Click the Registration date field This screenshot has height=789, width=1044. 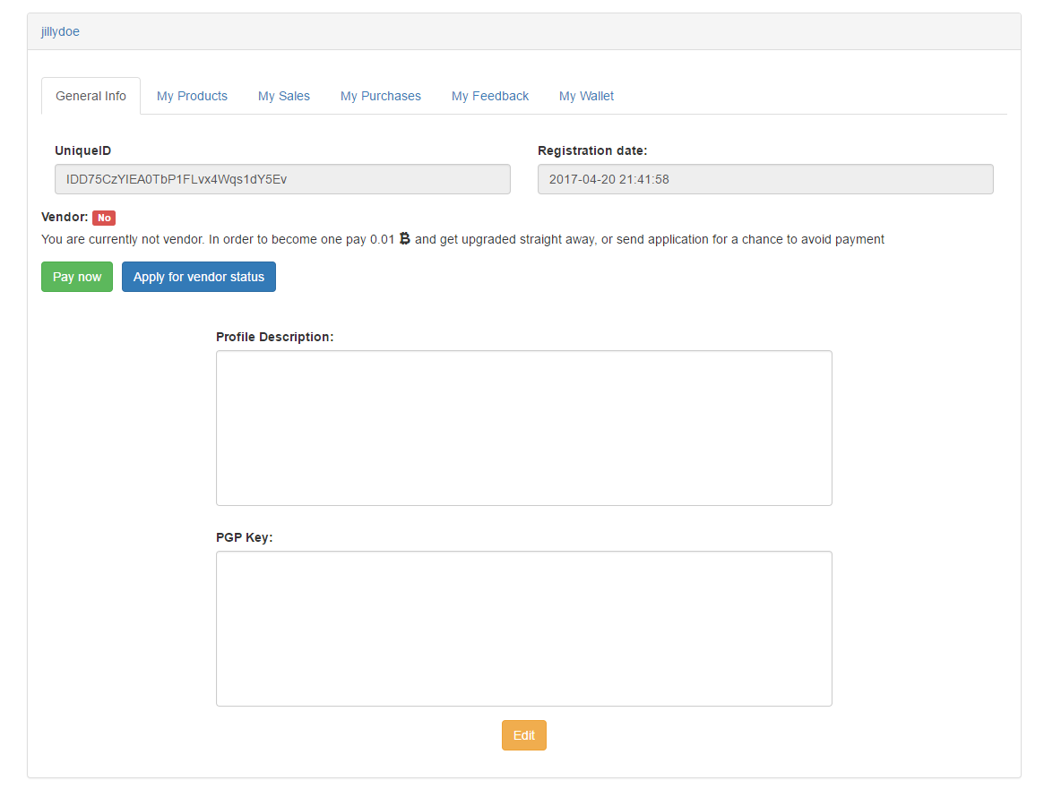tap(765, 179)
